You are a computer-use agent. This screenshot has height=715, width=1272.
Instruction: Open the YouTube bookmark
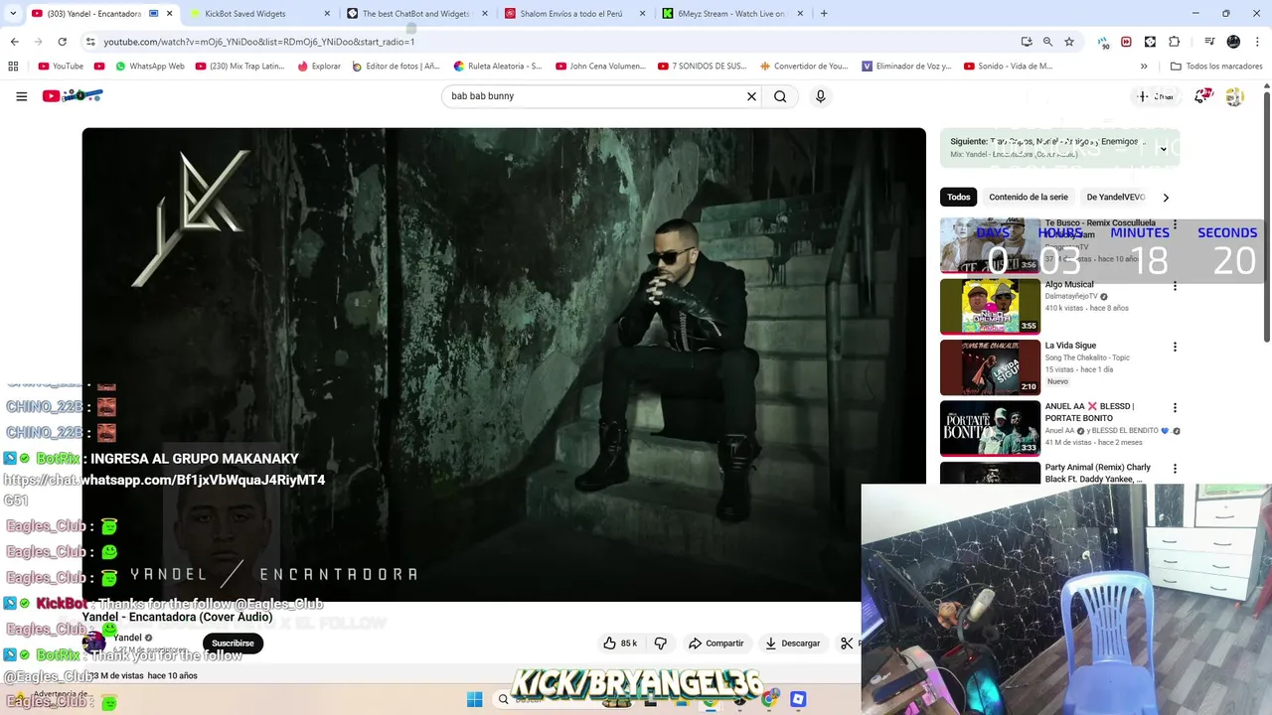(x=61, y=67)
